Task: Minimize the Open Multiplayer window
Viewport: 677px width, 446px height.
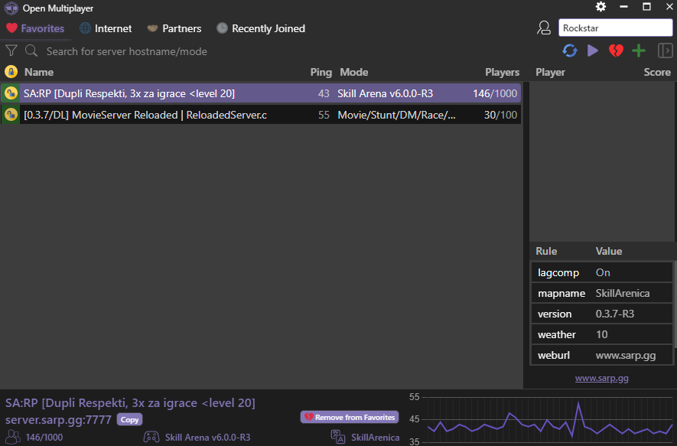Action: 623,6
